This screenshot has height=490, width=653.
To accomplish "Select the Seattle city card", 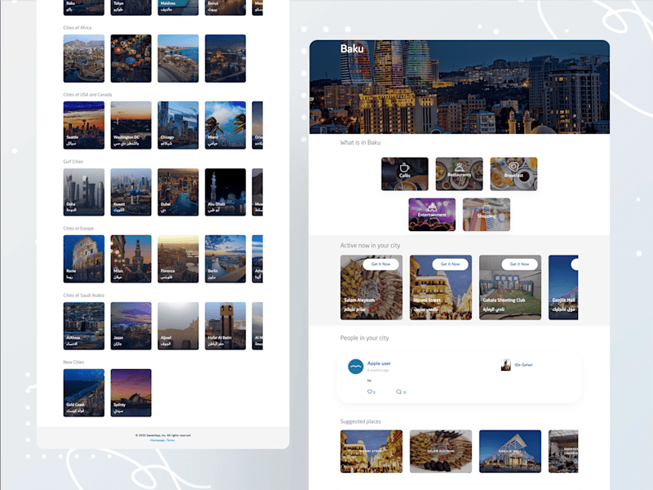I will click(x=84, y=125).
